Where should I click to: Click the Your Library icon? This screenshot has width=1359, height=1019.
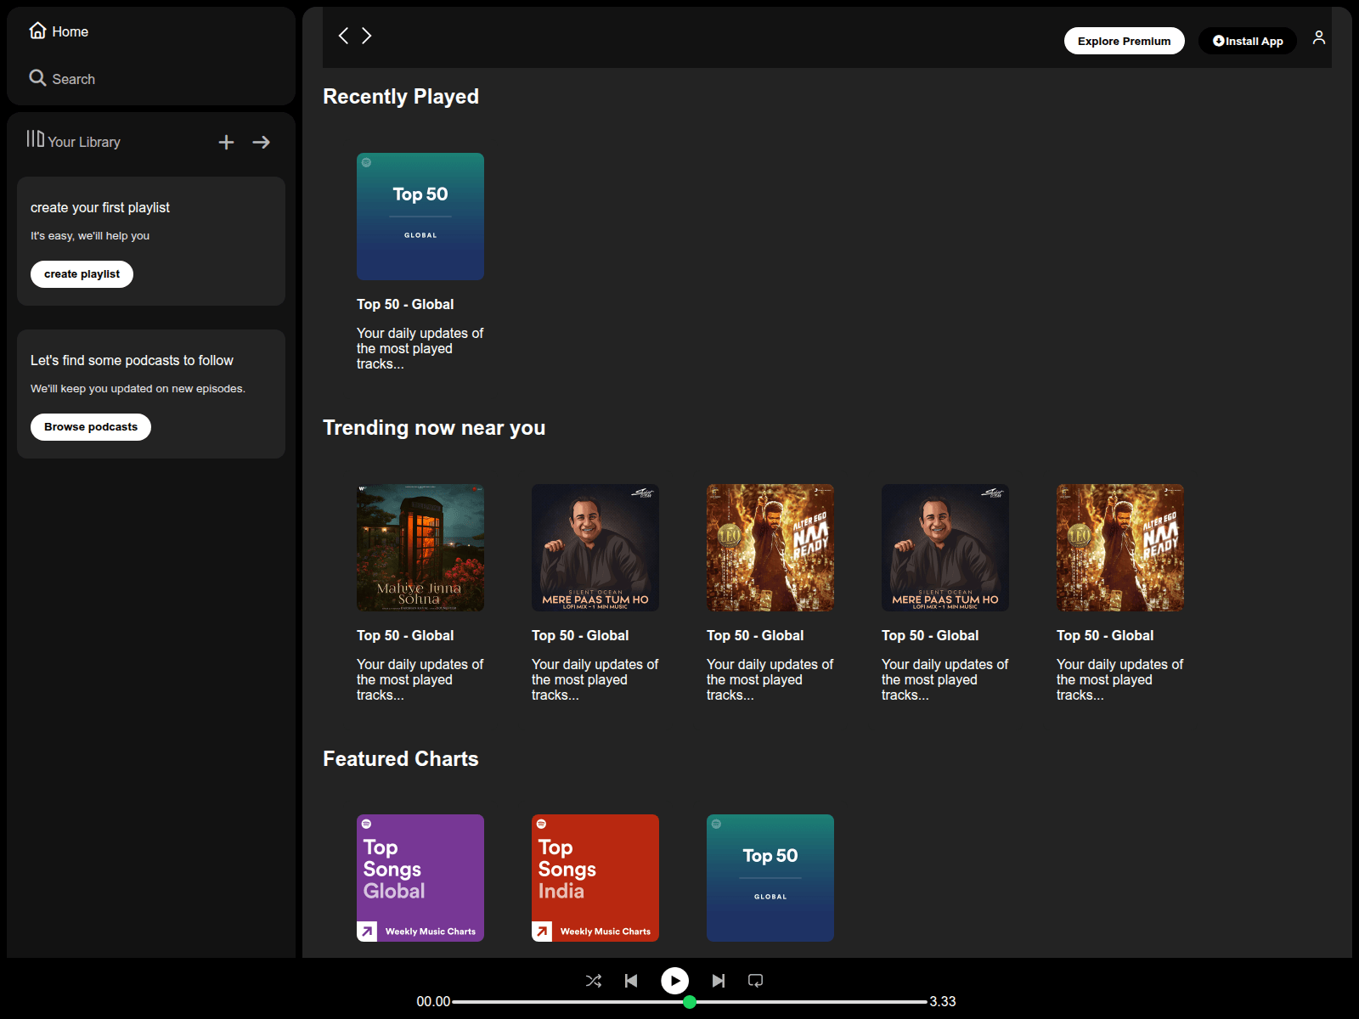click(x=35, y=138)
